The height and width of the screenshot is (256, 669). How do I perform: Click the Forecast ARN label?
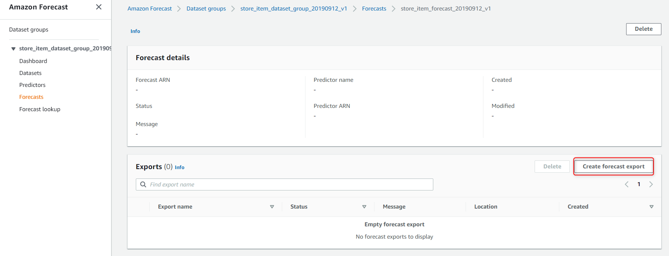pyautogui.click(x=153, y=80)
